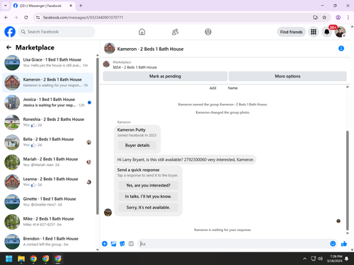Focus the Search Facebook field
Image resolution: width=354 pixels, height=265 pixels.
pyautogui.click(x=57, y=32)
